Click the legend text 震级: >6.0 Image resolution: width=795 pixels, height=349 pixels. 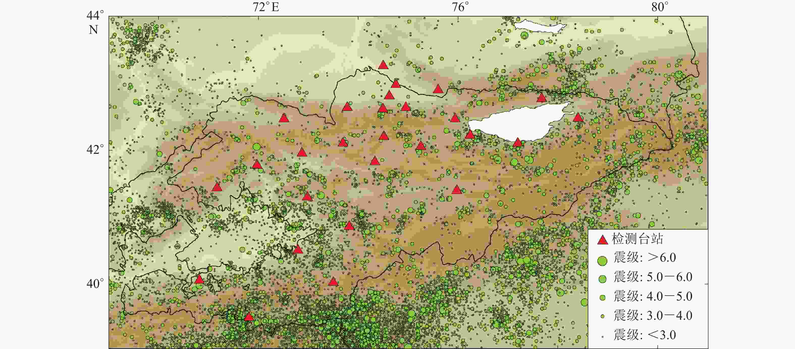tap(645, 258)
